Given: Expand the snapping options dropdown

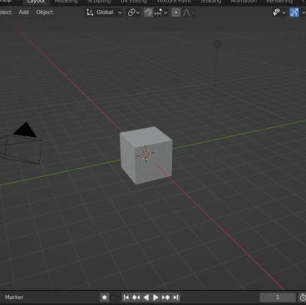Looking at the screenshot, I should pos(161,12).
